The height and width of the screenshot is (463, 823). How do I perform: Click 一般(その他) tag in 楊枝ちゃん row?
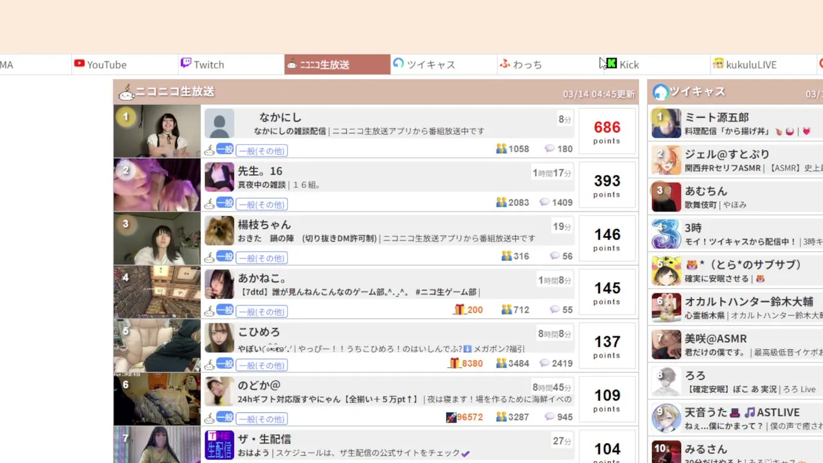[261, 258]
